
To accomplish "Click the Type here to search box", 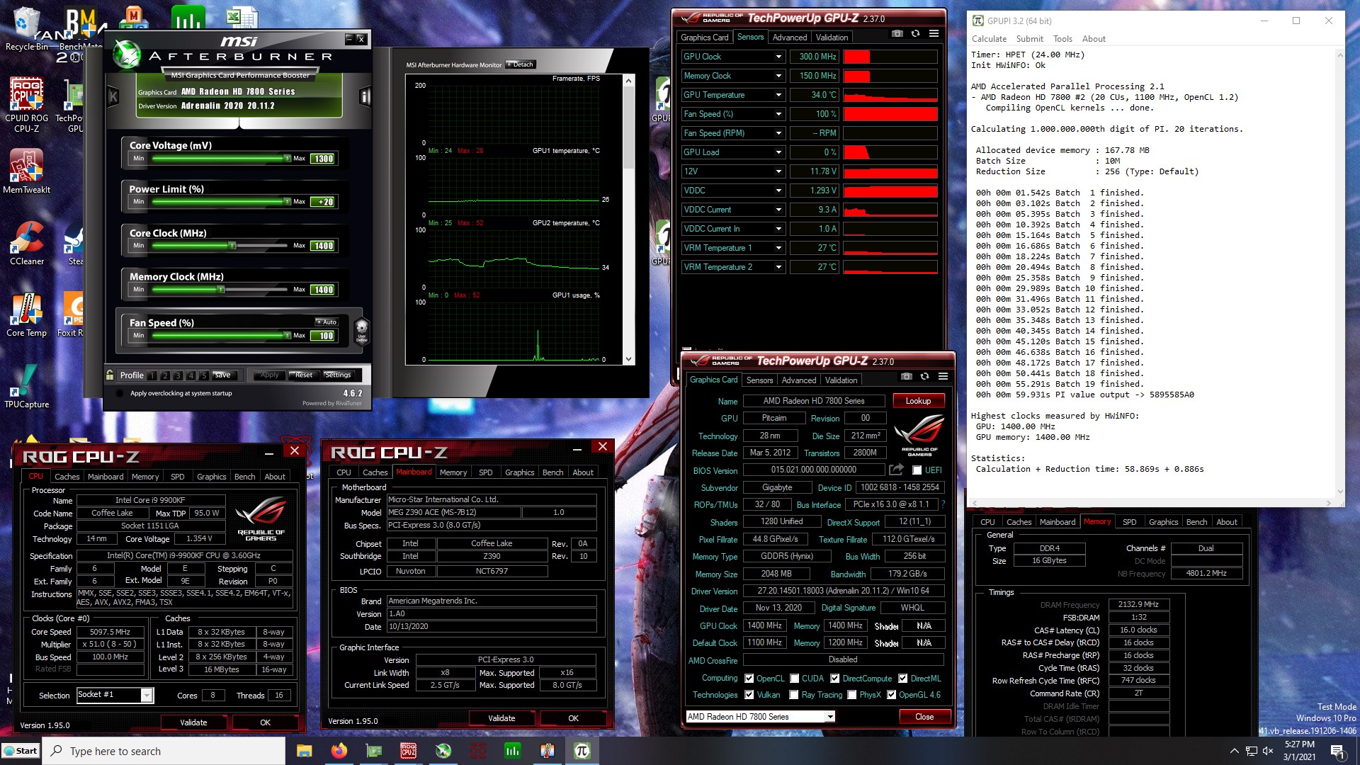I will 164,751.
